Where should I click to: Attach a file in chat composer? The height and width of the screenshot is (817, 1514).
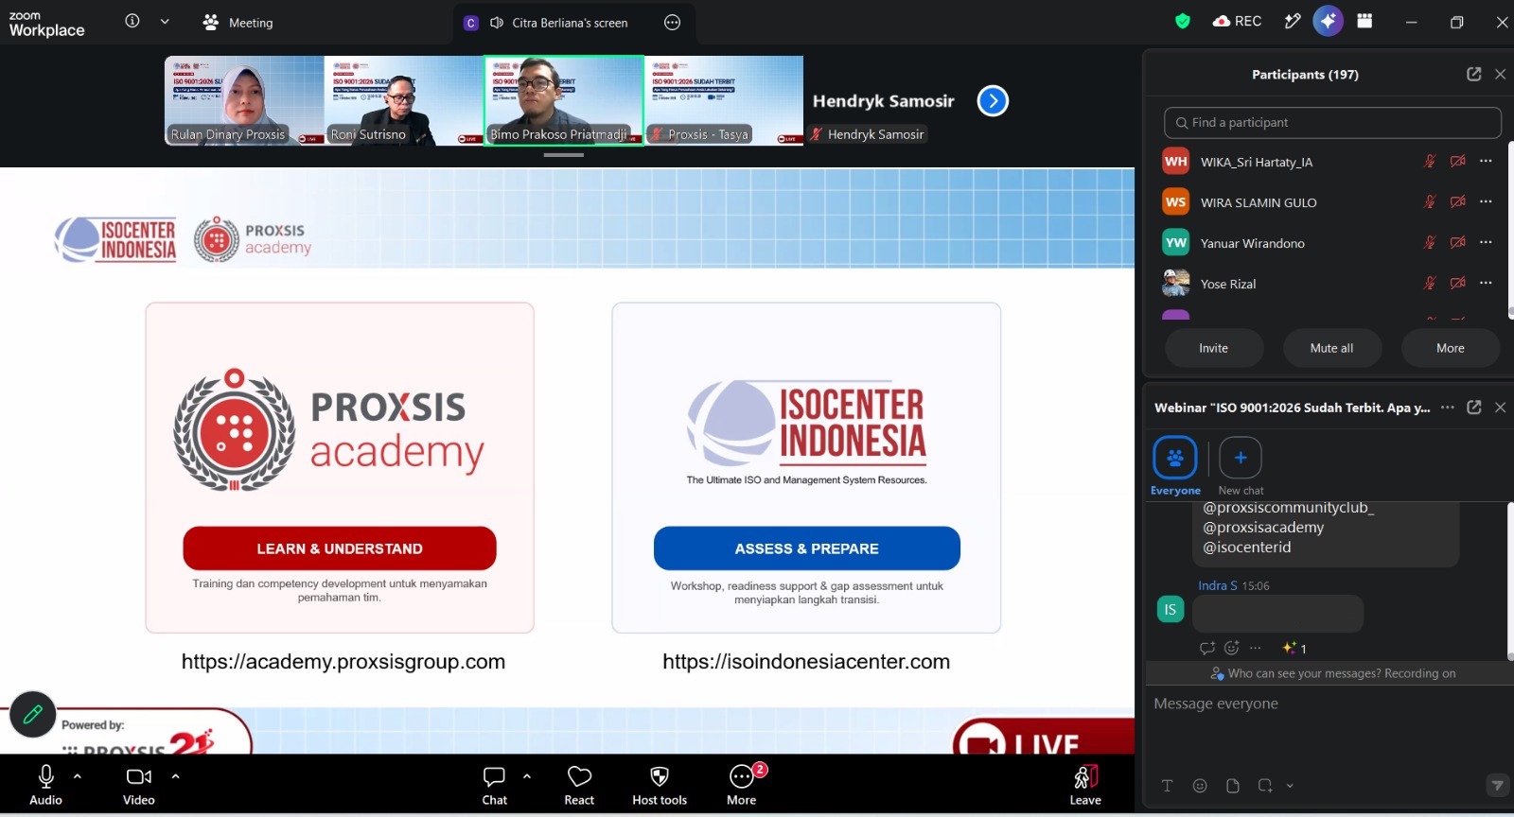click(x=1233, y=786)
